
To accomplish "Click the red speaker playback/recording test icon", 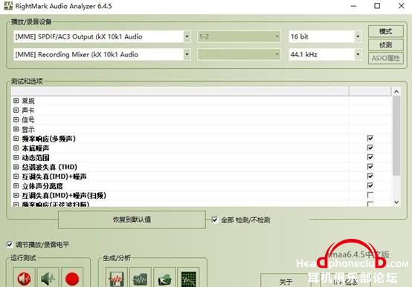I will (25, 278).
